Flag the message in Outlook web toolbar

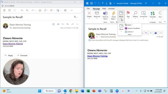pos(51,10)
